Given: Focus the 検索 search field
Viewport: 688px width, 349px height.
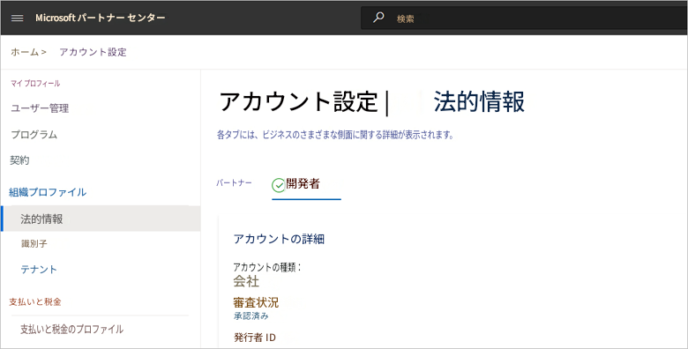Looking at the screenshot, I should pos(524,18).
